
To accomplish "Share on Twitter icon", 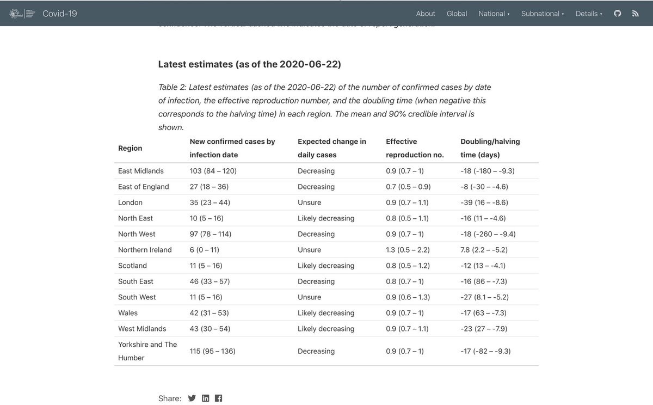I will point(192,398).
